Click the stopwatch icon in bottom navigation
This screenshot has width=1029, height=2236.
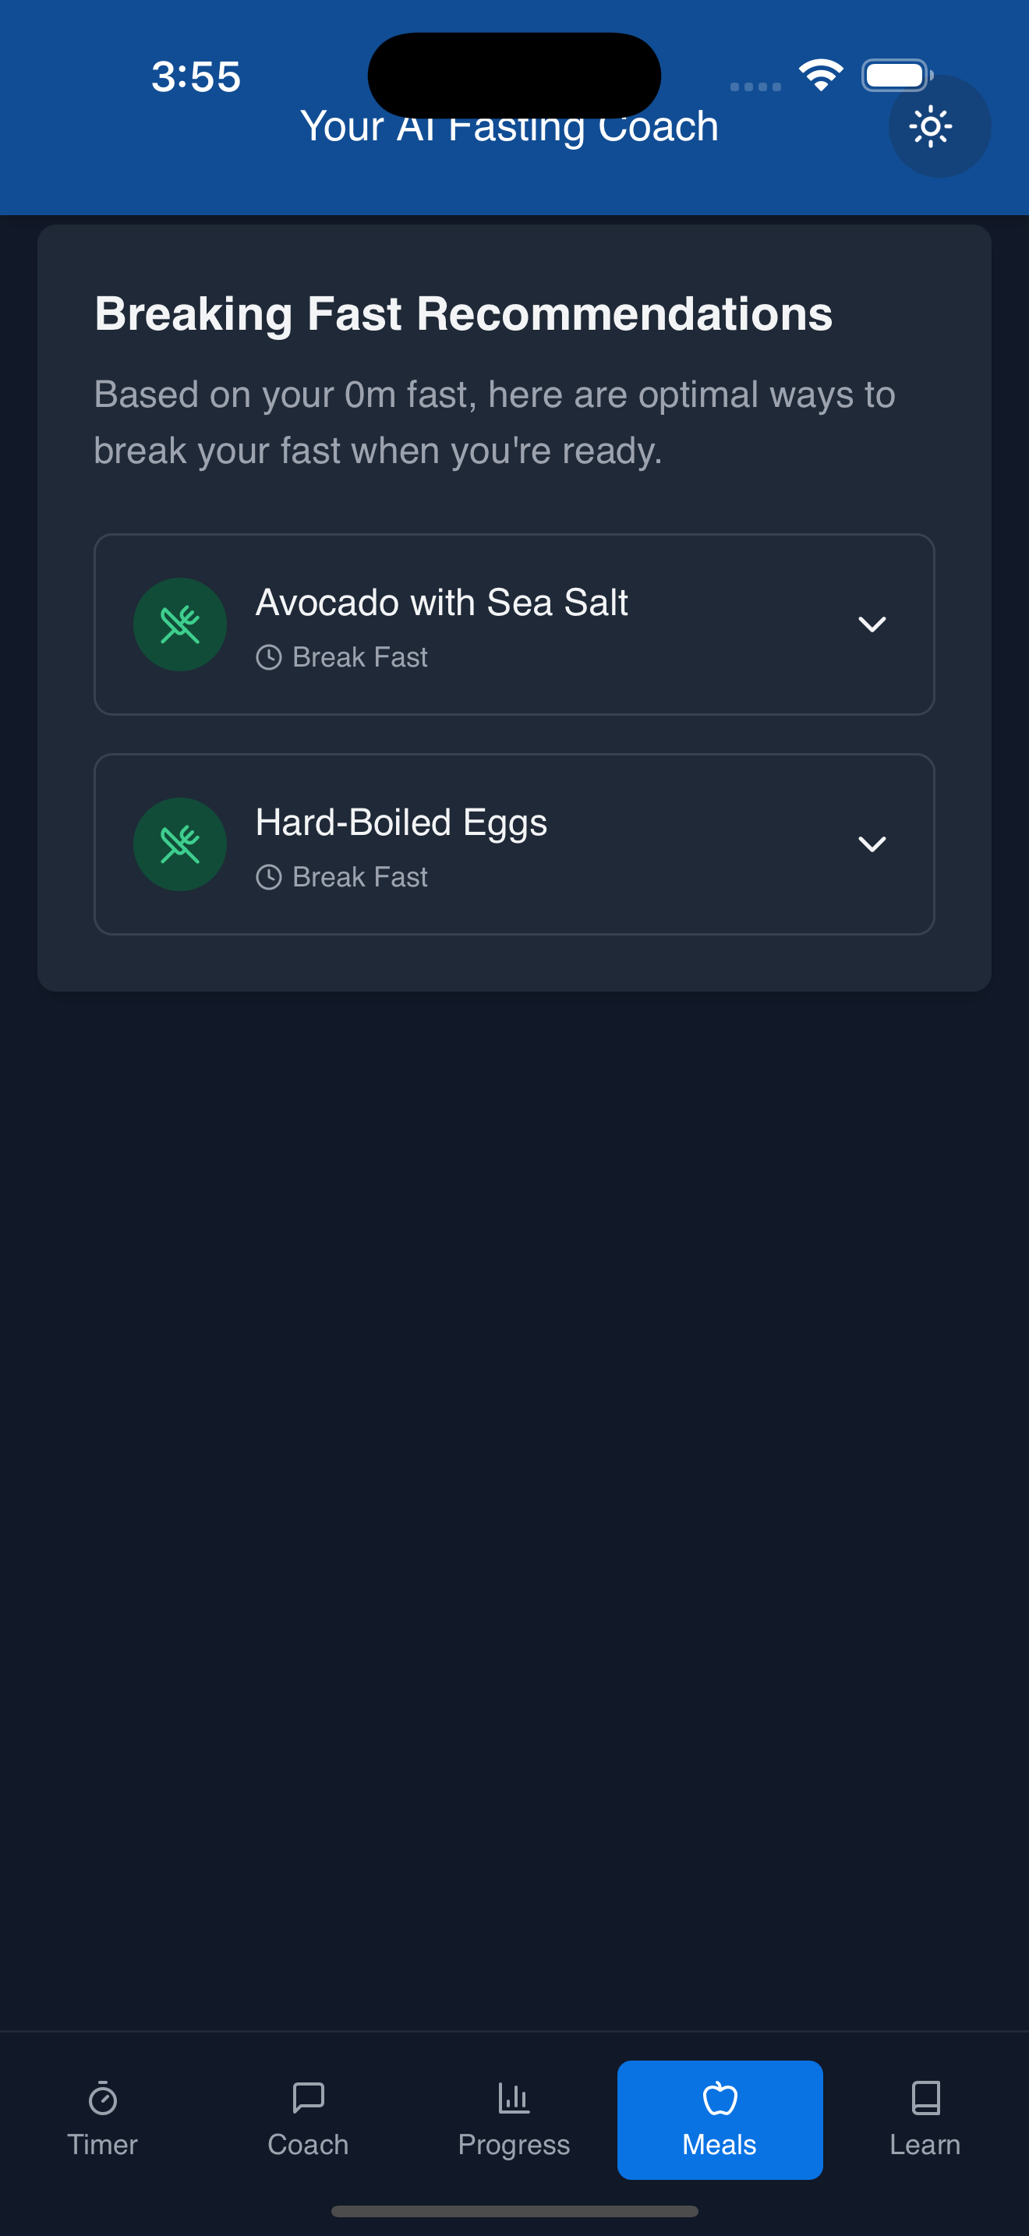point(102,2098)
